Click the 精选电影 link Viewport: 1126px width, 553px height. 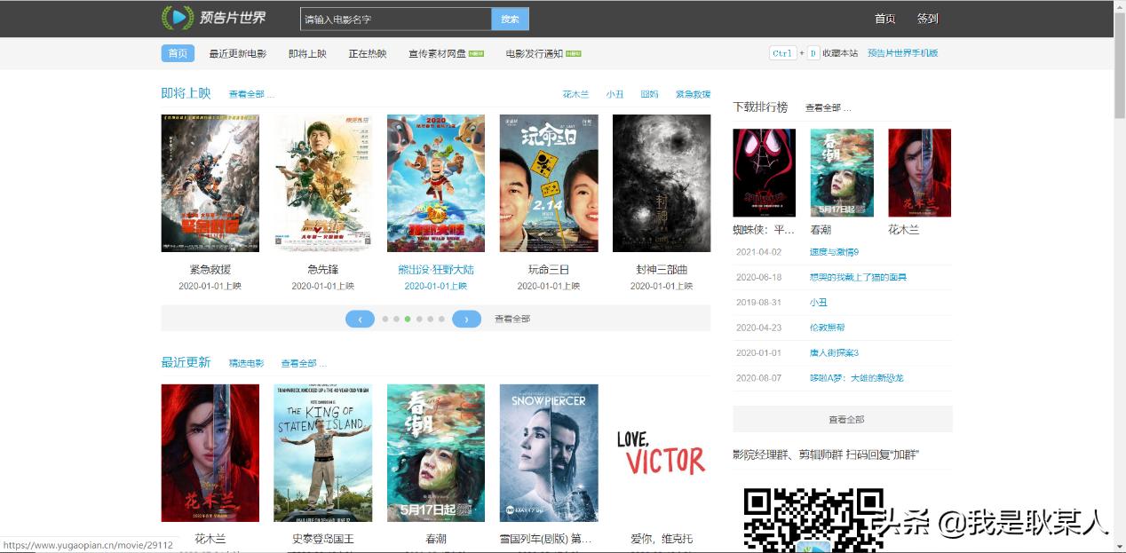click(x=246, y=363)
